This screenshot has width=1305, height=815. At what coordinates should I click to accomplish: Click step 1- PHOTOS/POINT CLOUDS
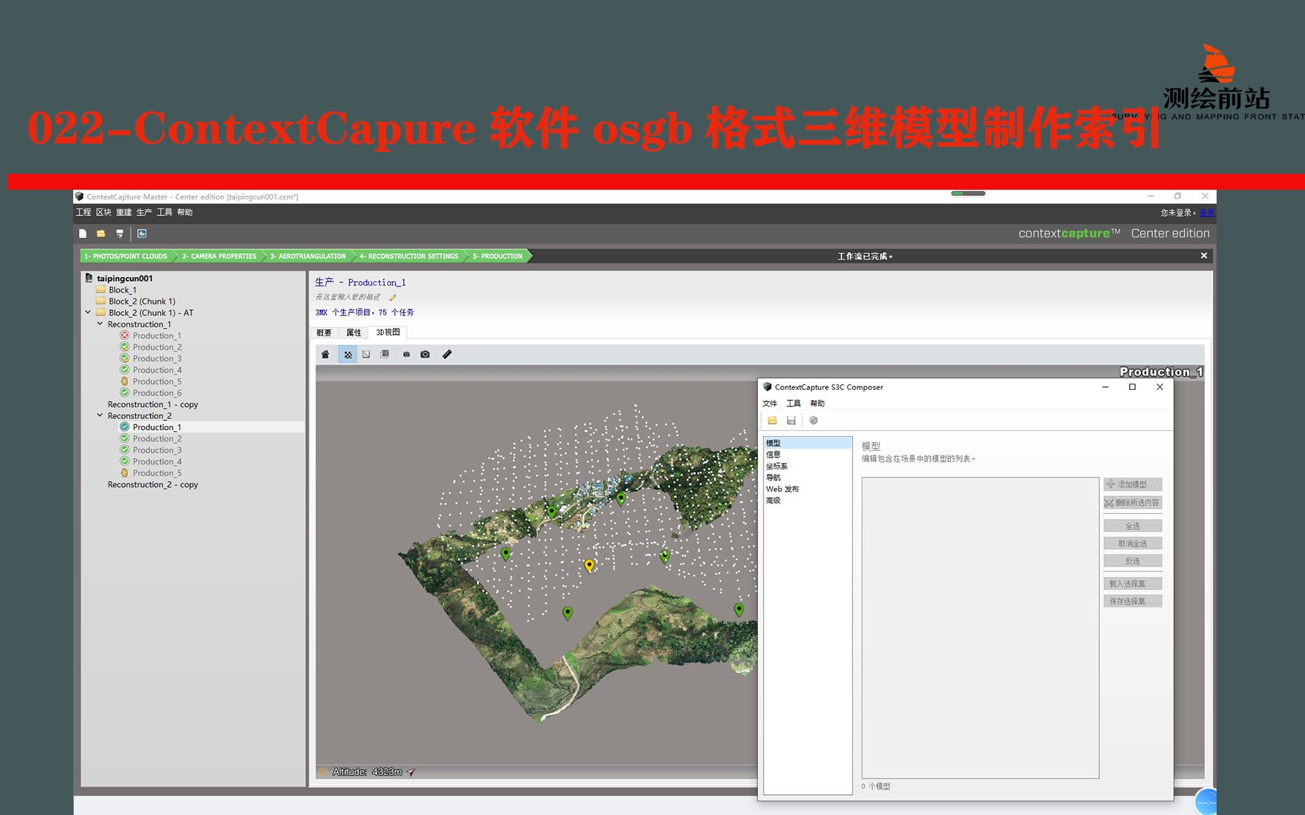pos(126,256)
